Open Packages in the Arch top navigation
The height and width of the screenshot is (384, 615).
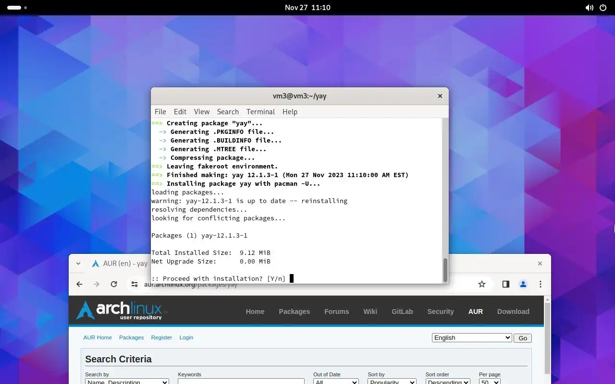pos(294,312)
